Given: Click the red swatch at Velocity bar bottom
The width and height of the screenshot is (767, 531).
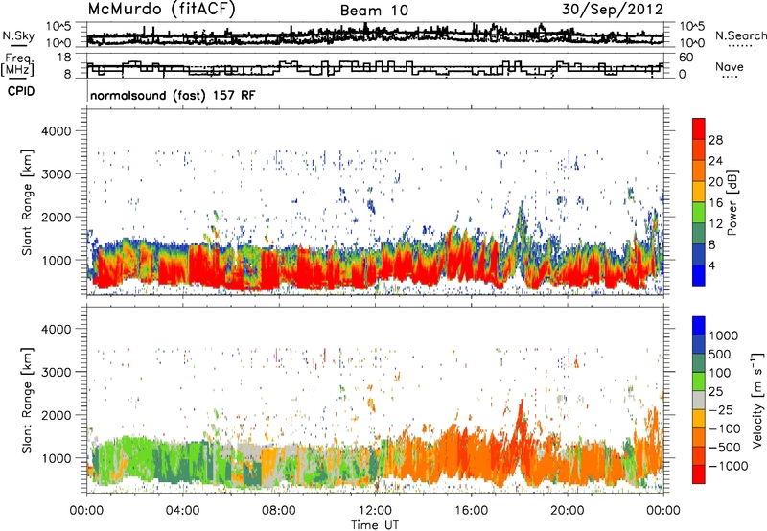Looking at the screenshot, I should 699,474.
